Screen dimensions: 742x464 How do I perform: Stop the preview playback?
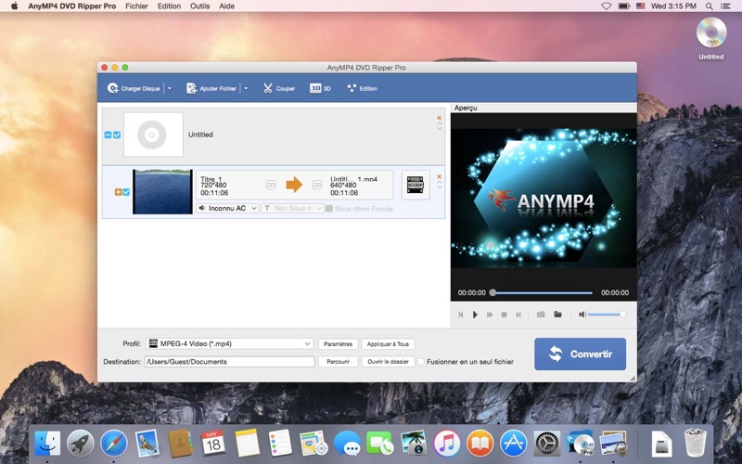pos(504,315)
